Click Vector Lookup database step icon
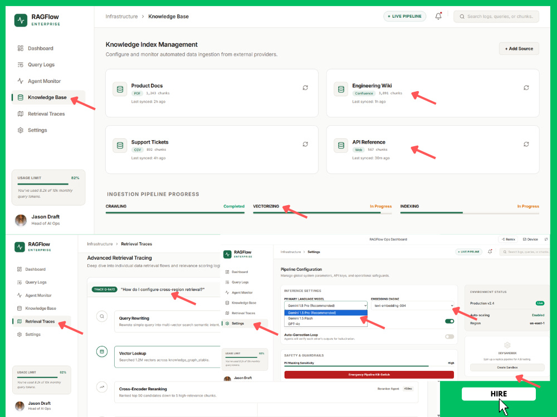This screenshot has width=557, height=417. click(x=102, y=351)
